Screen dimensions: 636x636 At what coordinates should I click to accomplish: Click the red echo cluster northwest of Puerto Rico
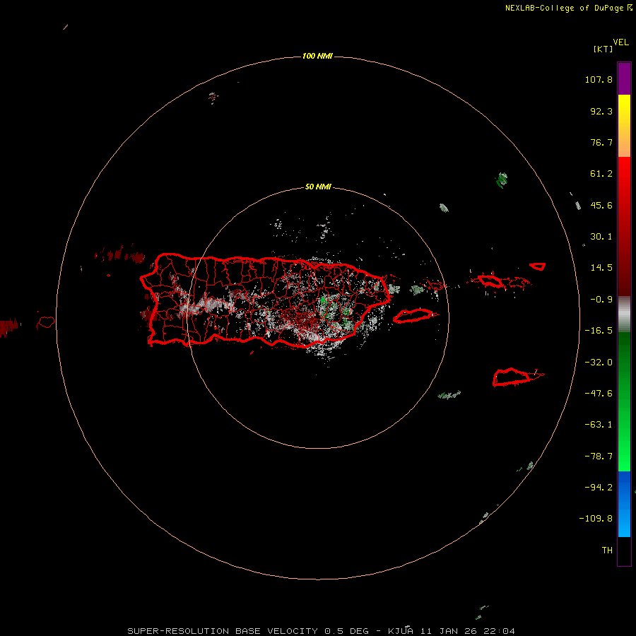119,255
